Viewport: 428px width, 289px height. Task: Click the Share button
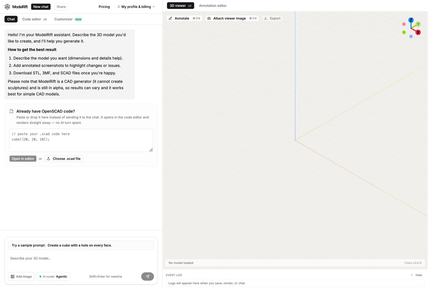coord(61,7)
